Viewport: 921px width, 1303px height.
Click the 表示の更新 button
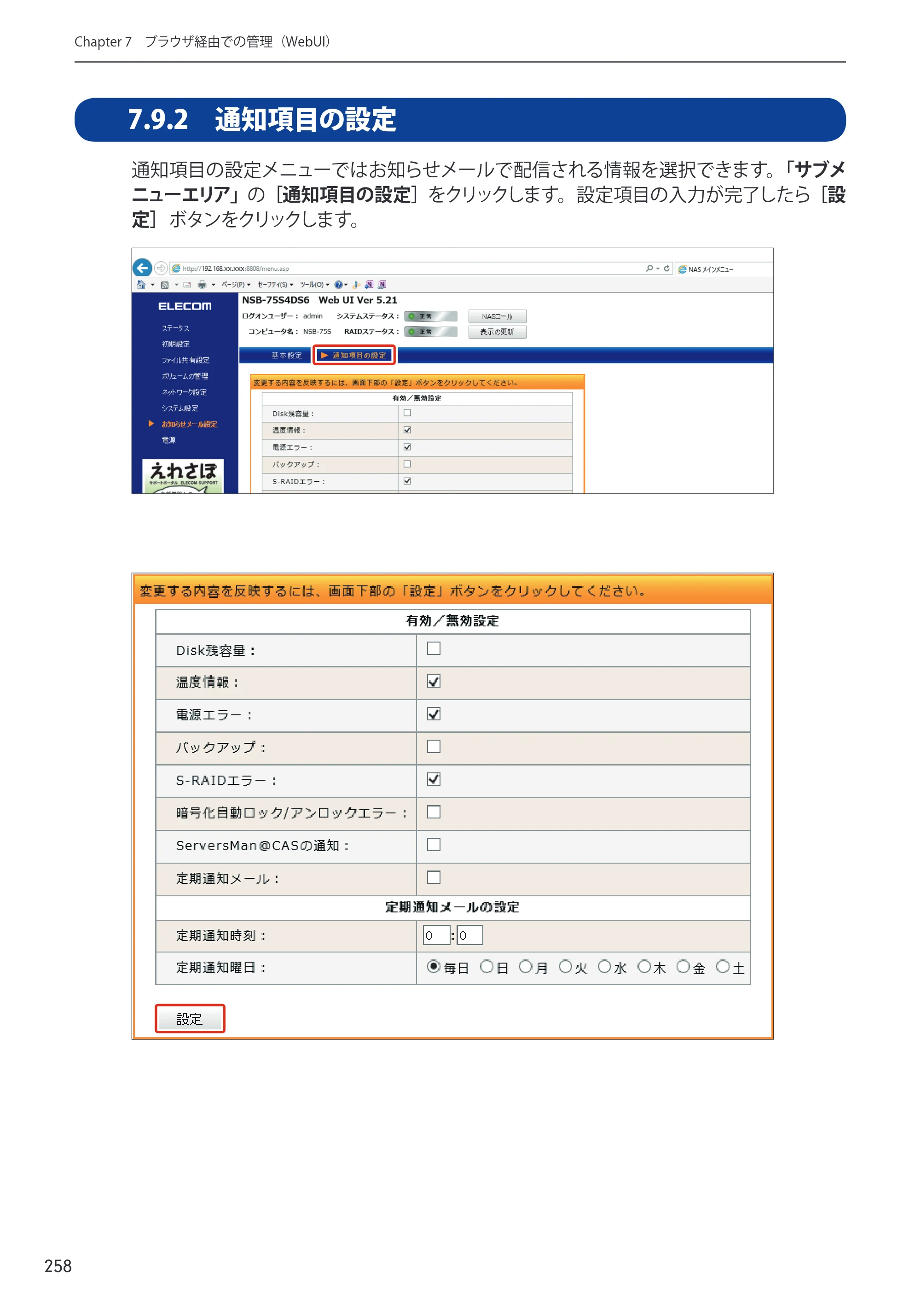pos(498,332)
